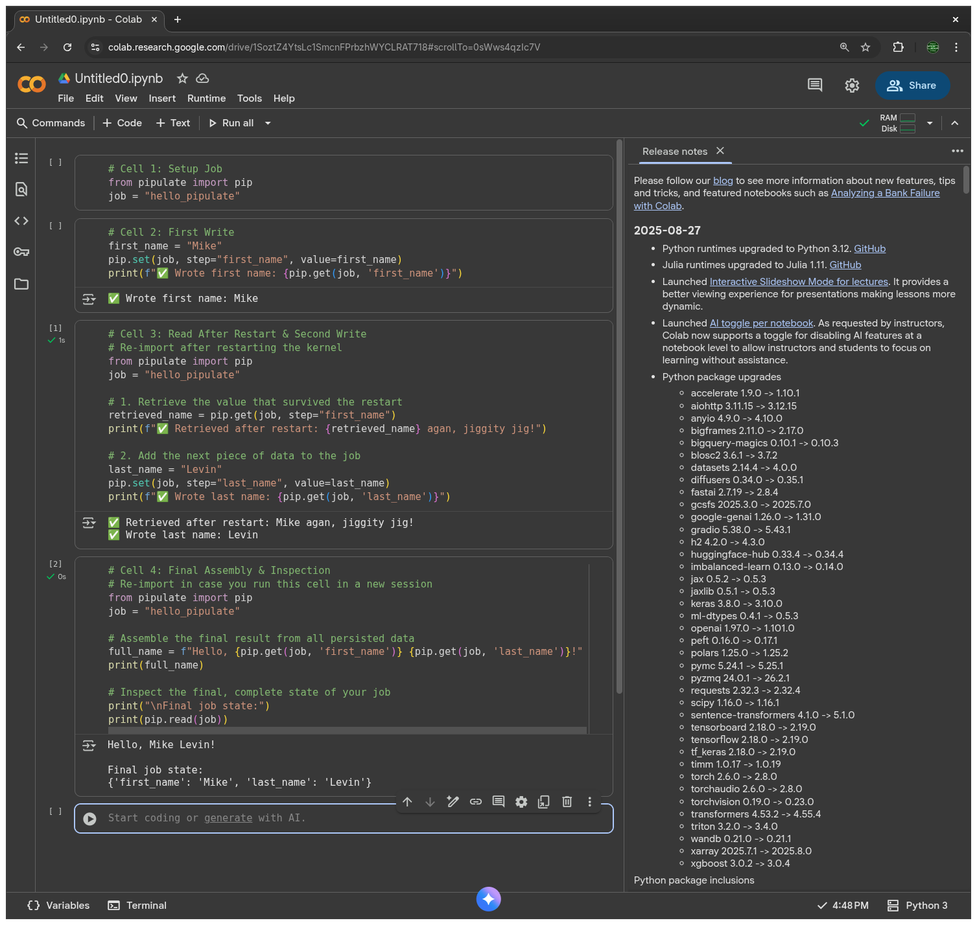Toggle output visibility for Cell 2 output

[x=89, y=299]
